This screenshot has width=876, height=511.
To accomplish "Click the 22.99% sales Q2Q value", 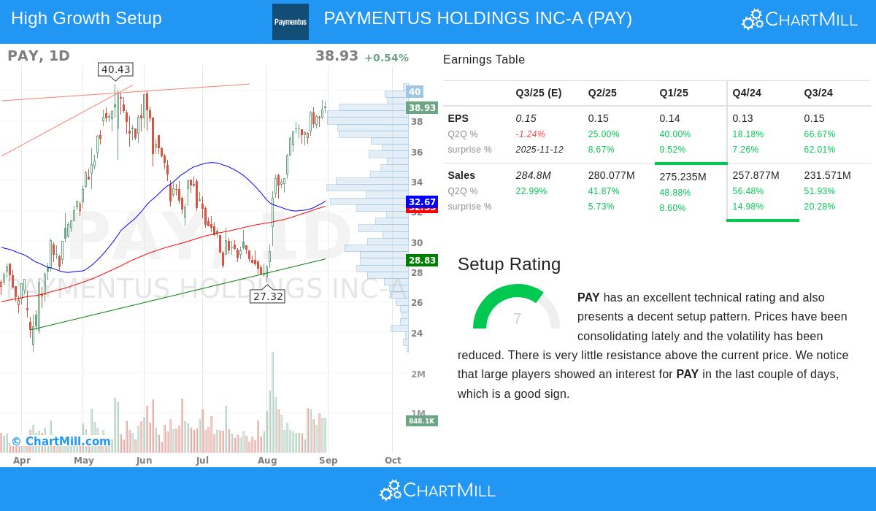I will click(x=531, y=191).
